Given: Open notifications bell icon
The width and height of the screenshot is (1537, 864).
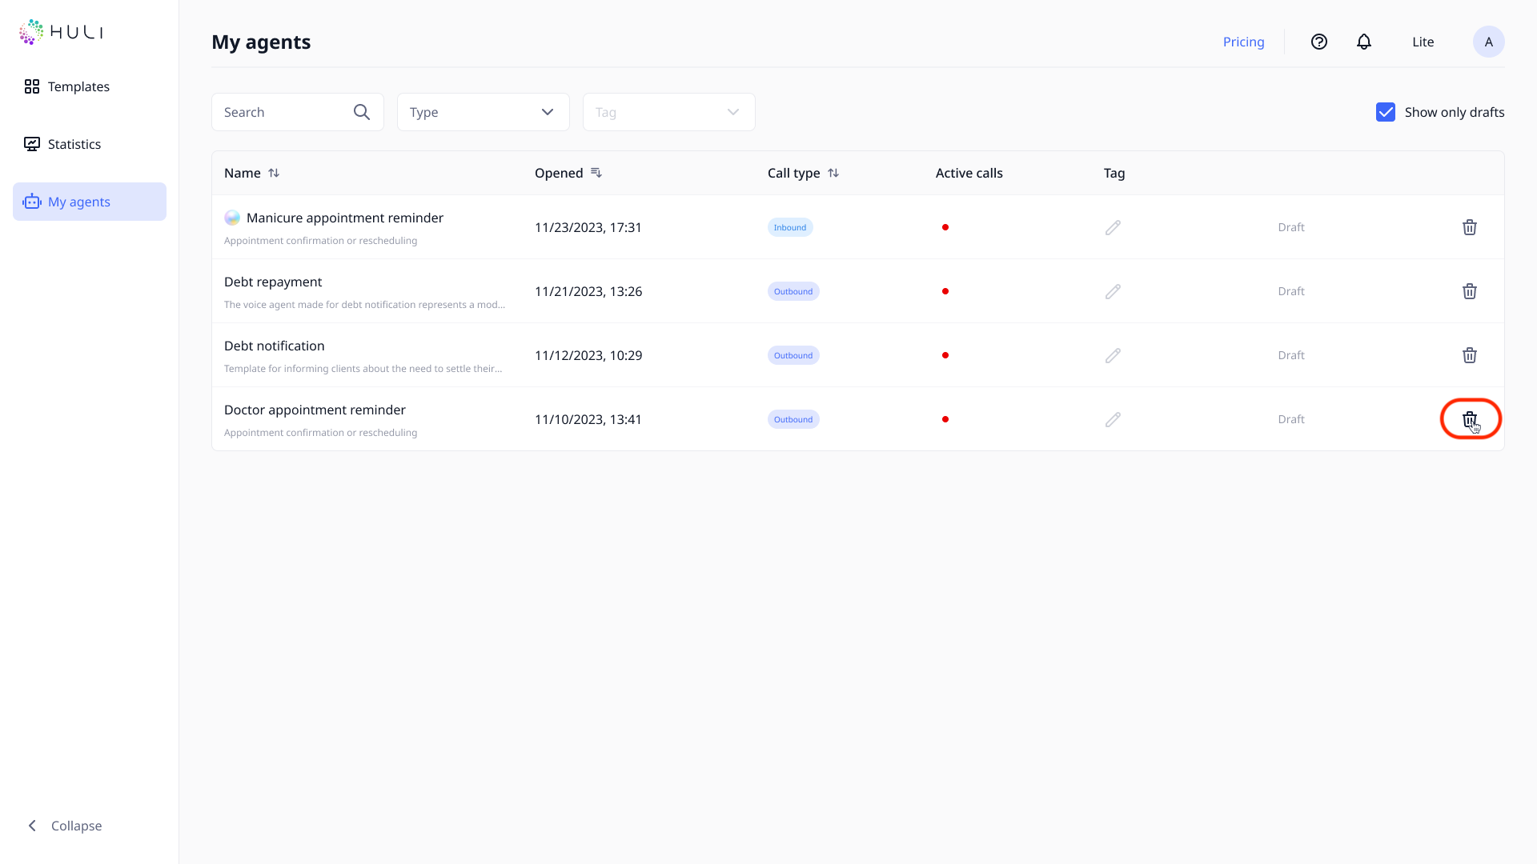Looking at the screenshot, I should 1363,42.
